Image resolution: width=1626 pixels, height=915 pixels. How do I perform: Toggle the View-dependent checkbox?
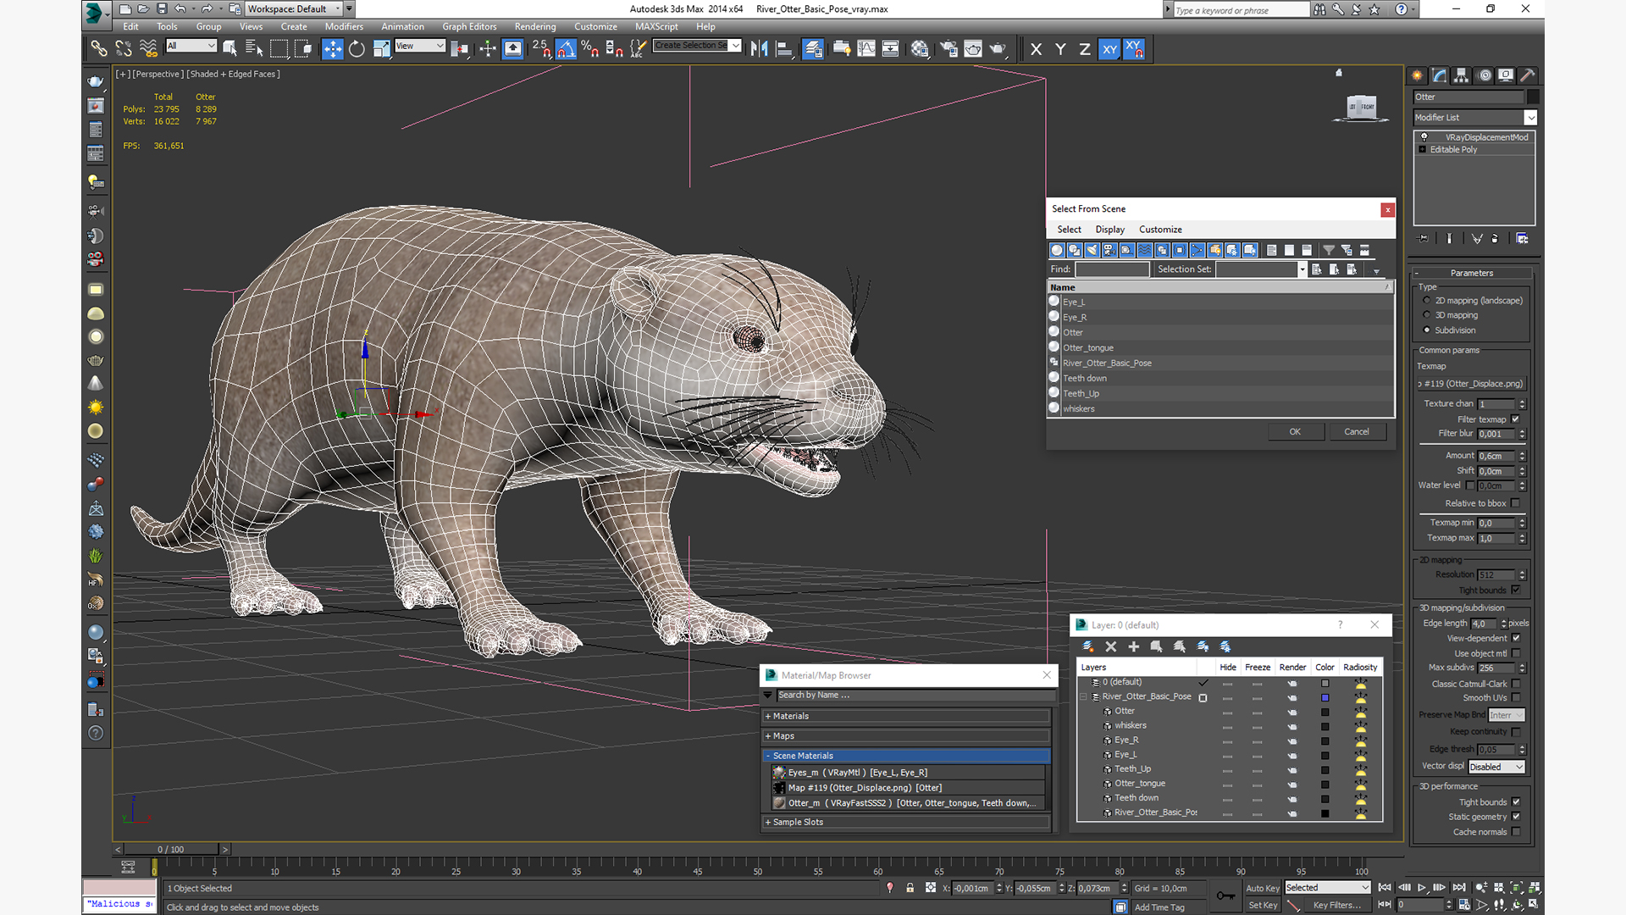pyautogui.click(x=1516, y=638)
